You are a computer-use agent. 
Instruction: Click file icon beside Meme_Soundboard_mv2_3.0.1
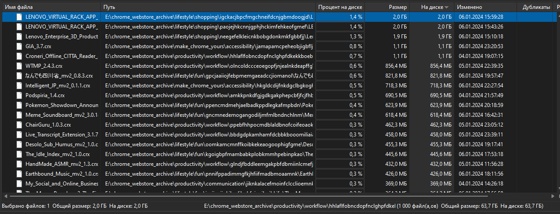19,115
